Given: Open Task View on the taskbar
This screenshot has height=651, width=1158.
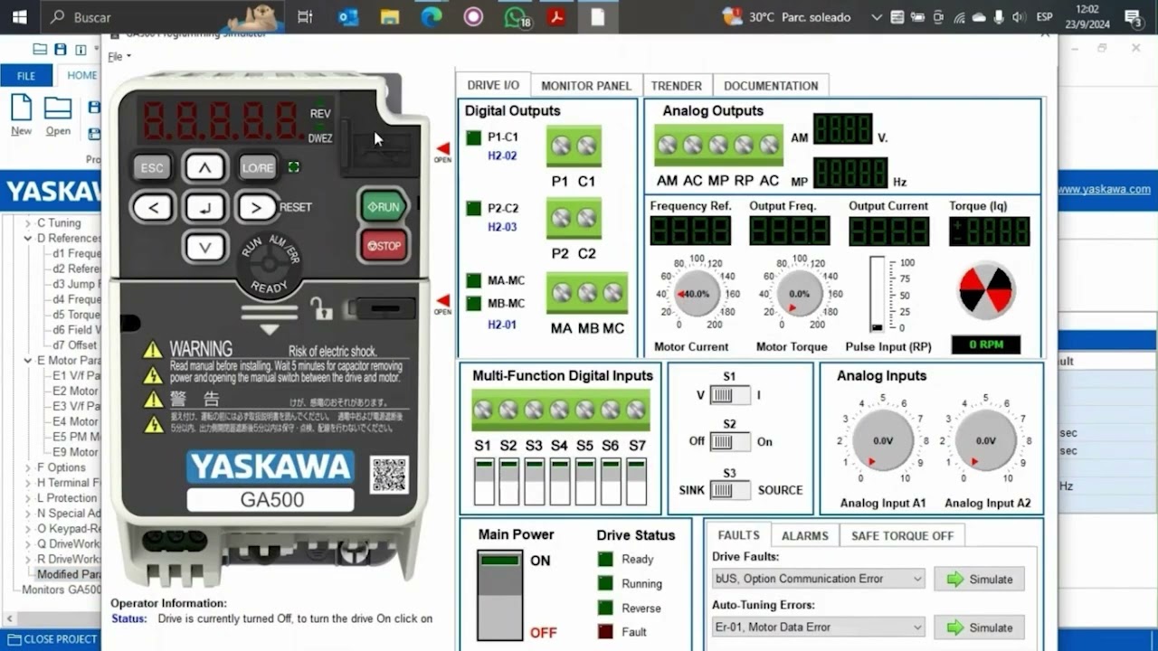Looking at the screenshot, I should pos(305,17).
